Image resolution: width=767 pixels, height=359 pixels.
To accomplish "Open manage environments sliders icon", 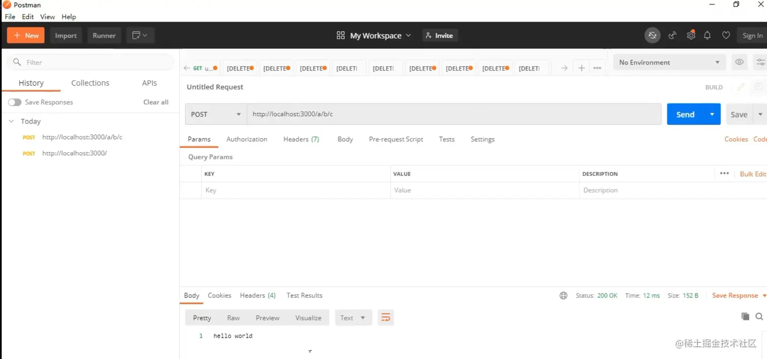I will point(760,62).
